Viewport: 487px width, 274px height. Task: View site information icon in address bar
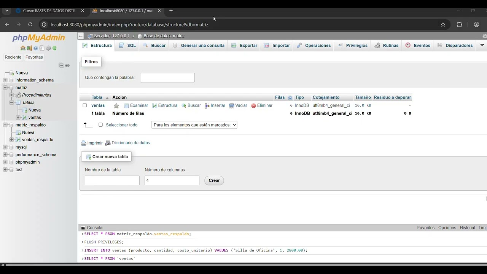click(x=44, y=24)
